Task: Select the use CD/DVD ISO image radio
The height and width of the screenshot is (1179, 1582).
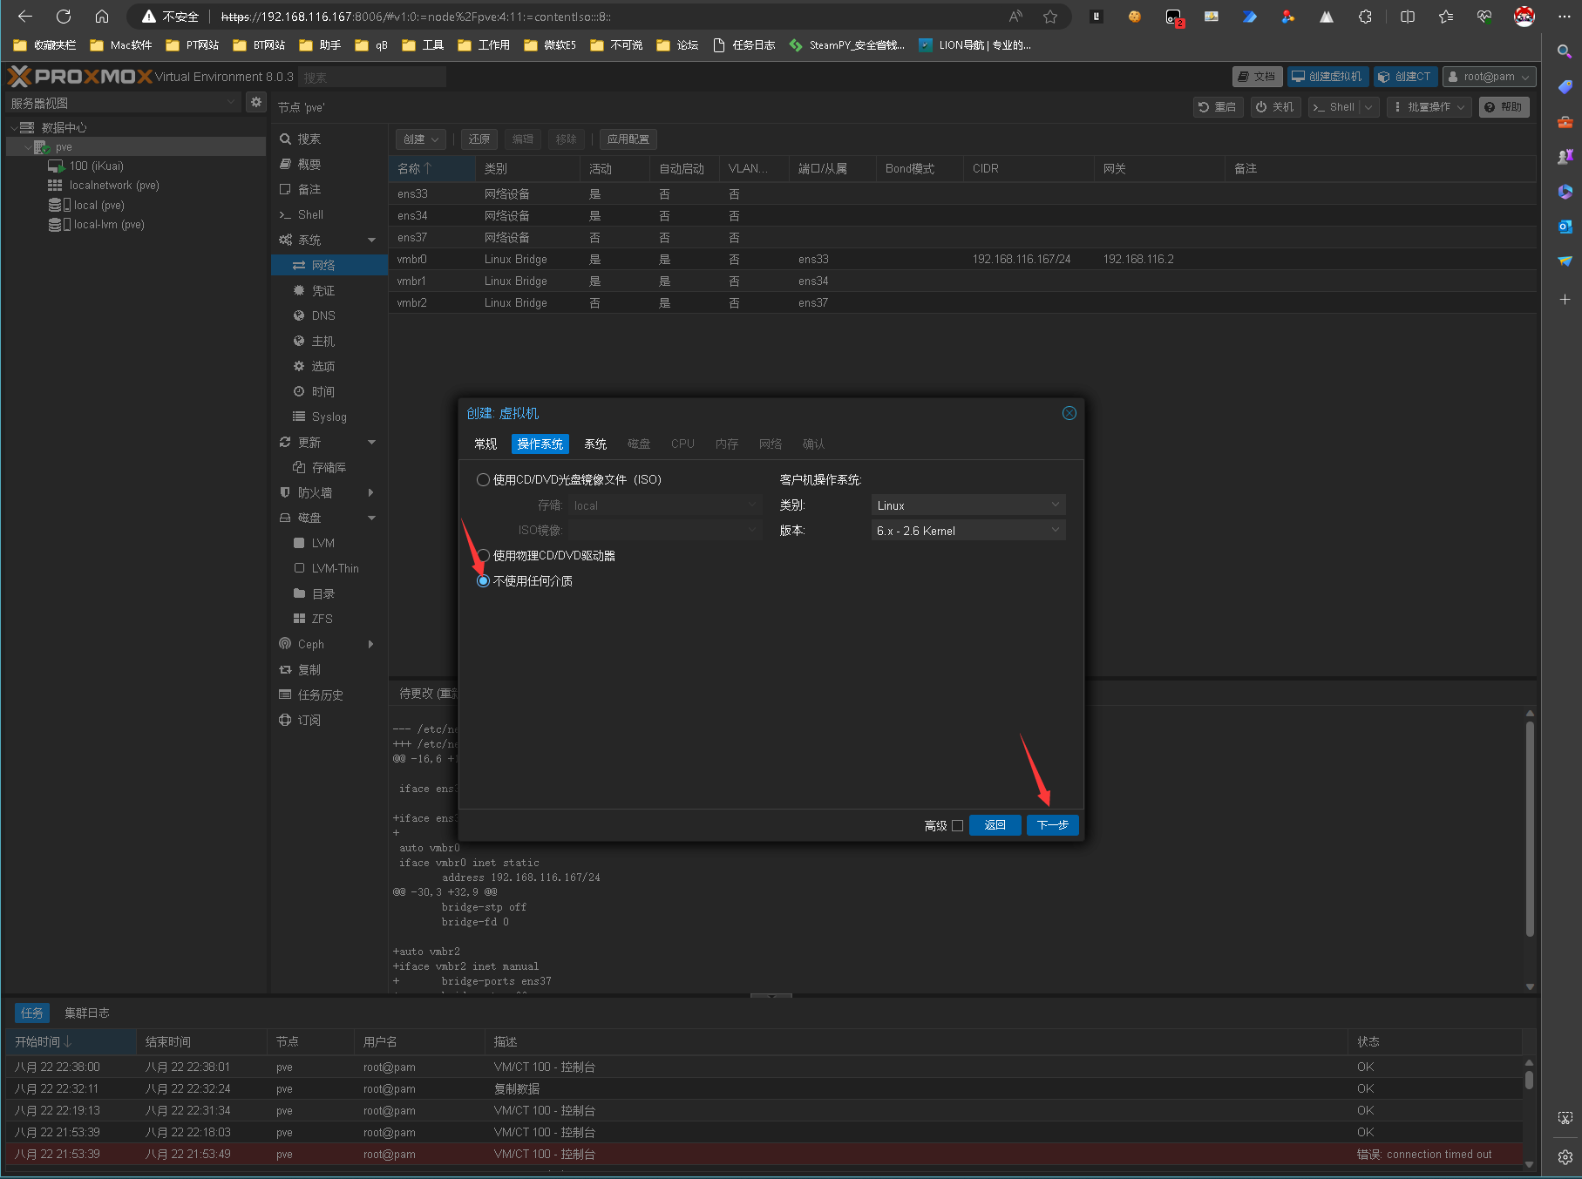Action: [x=483, y=480]
